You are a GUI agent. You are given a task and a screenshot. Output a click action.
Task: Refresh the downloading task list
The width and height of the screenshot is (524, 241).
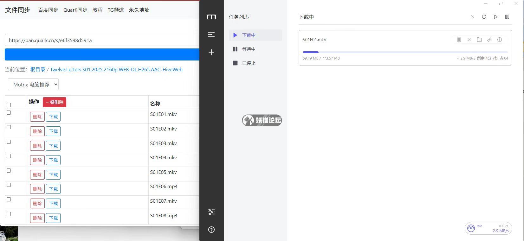(x=484, y=17)
